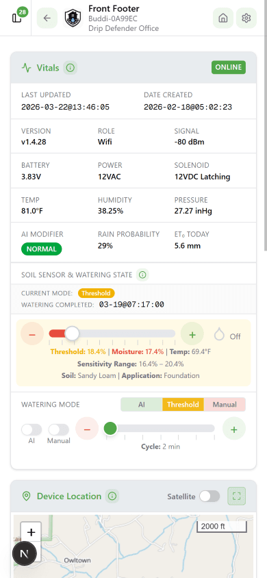Click temp value 81.0°F
This screenshot has width=267, height=578.
33,211
